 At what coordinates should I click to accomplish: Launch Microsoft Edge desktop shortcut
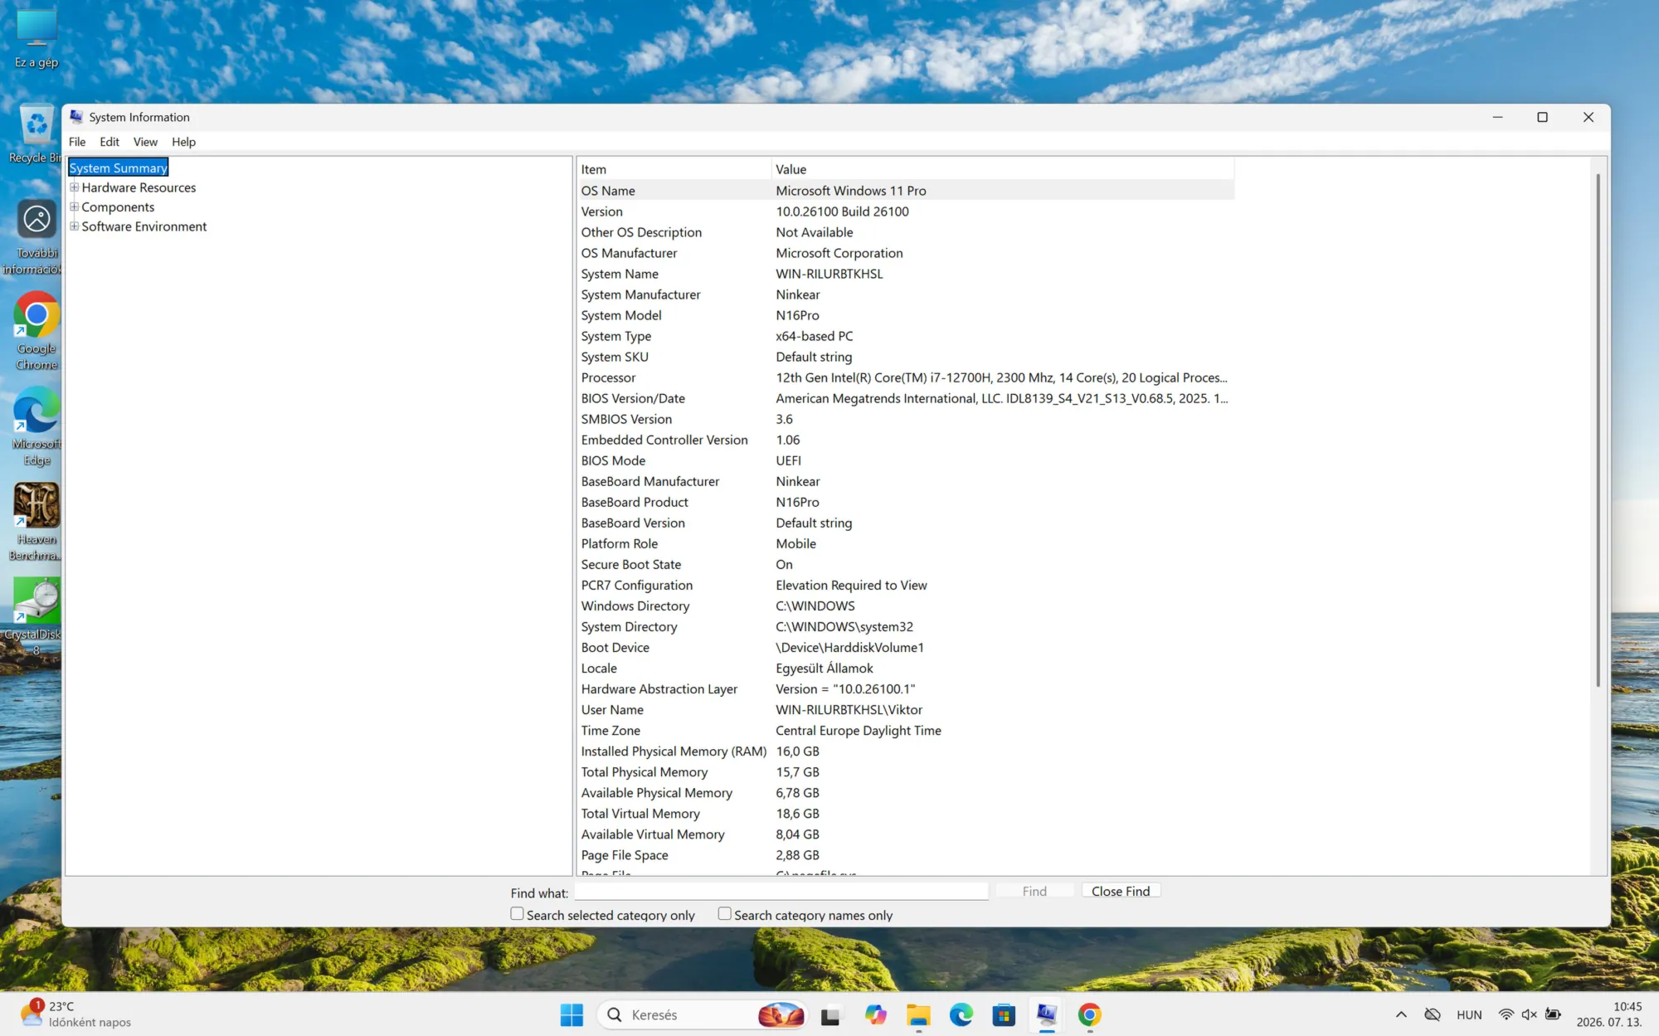point(36,426)
